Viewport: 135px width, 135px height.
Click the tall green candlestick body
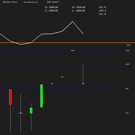coord(42,96)
